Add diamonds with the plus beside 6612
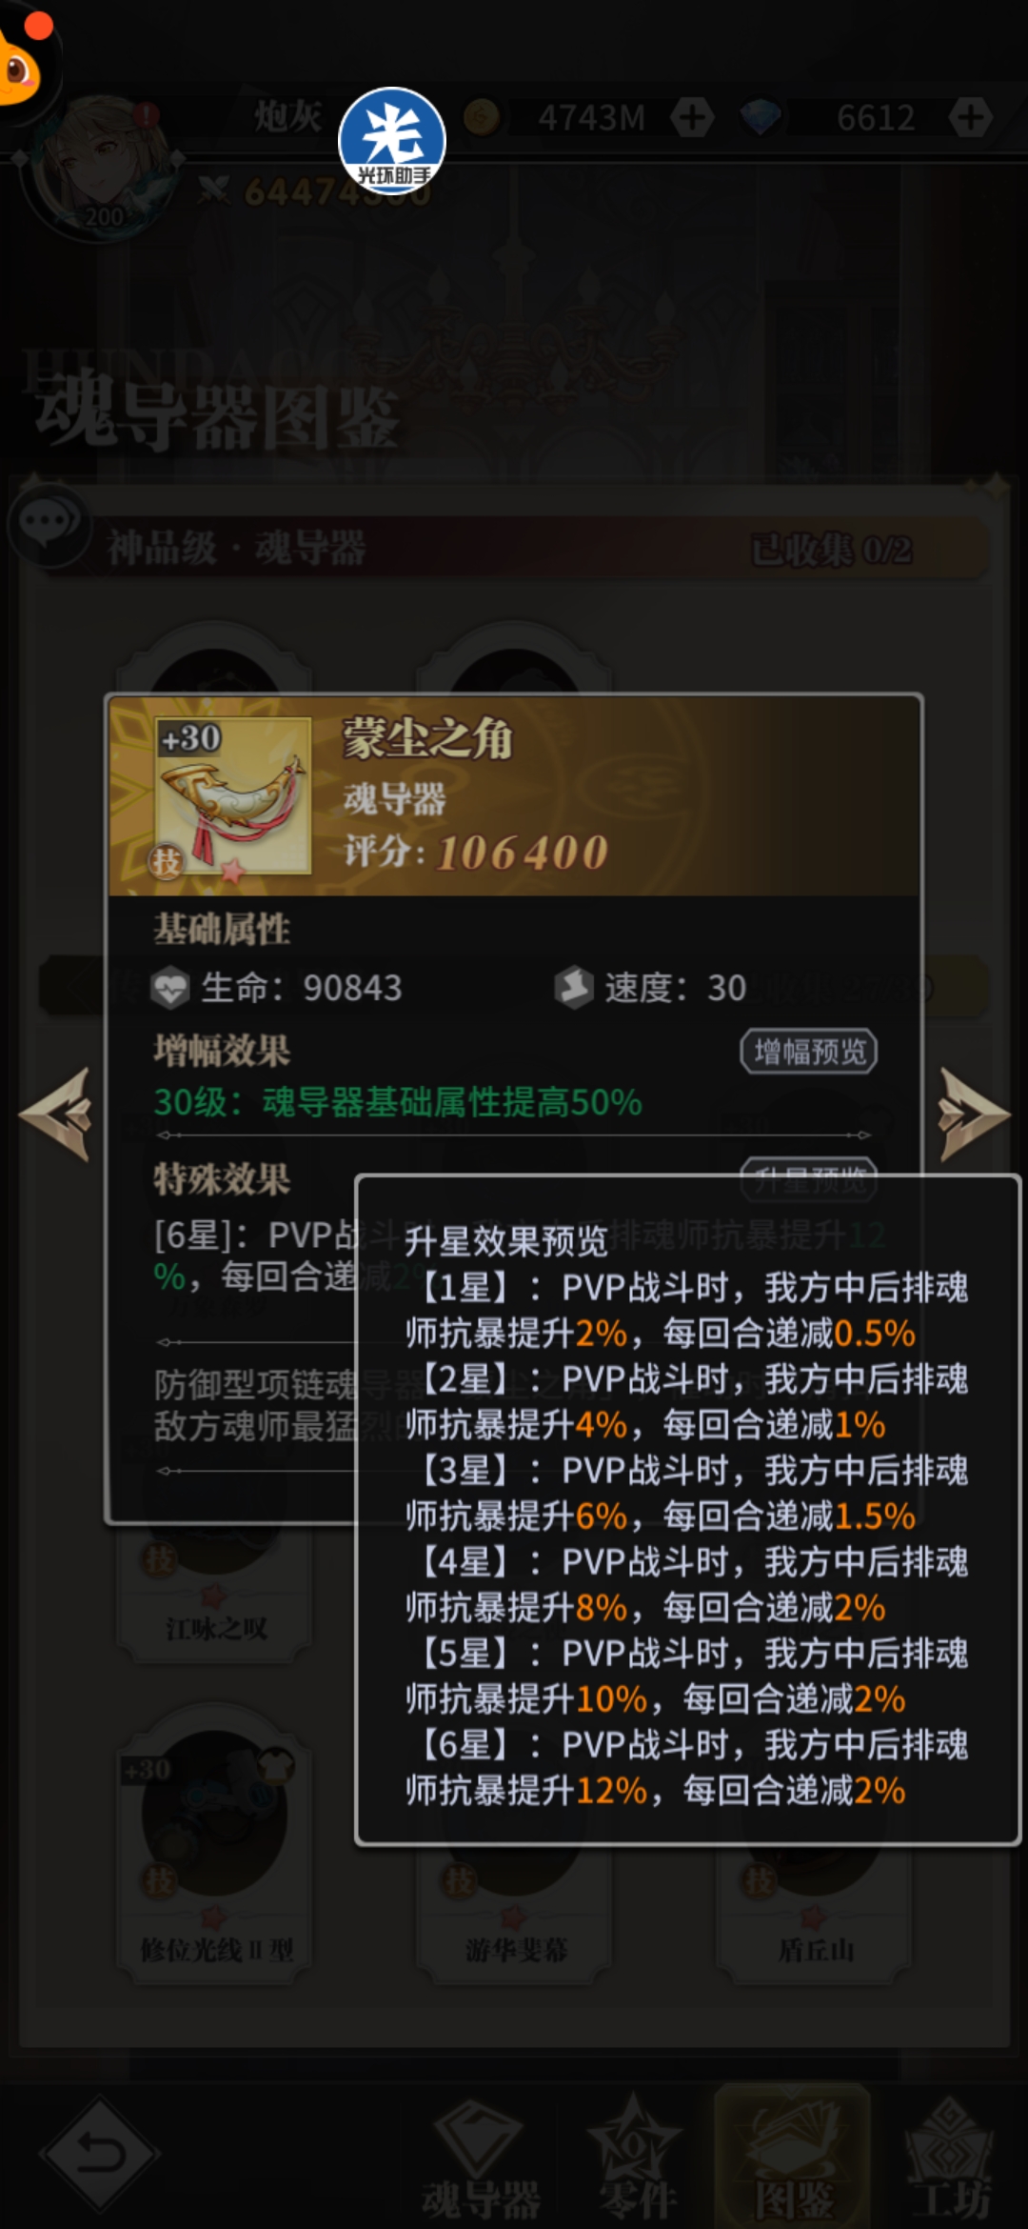The height and width of the screenshot is (2229, 1028). pyautogui.click(x=970, y=117)
